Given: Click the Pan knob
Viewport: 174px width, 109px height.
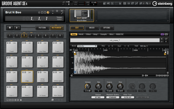Looking at the screenshot, I should [x=99, y=86].
